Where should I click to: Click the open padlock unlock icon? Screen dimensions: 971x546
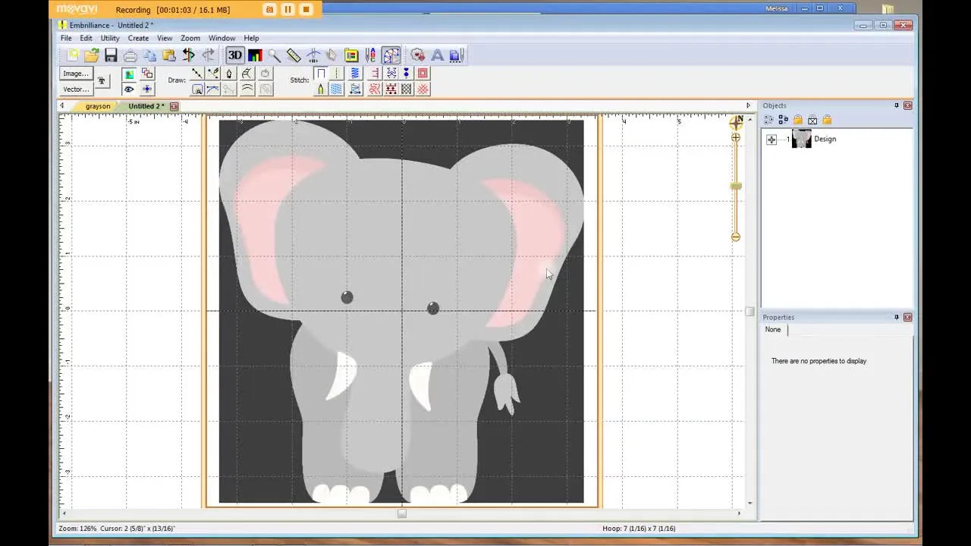(827, 120)
